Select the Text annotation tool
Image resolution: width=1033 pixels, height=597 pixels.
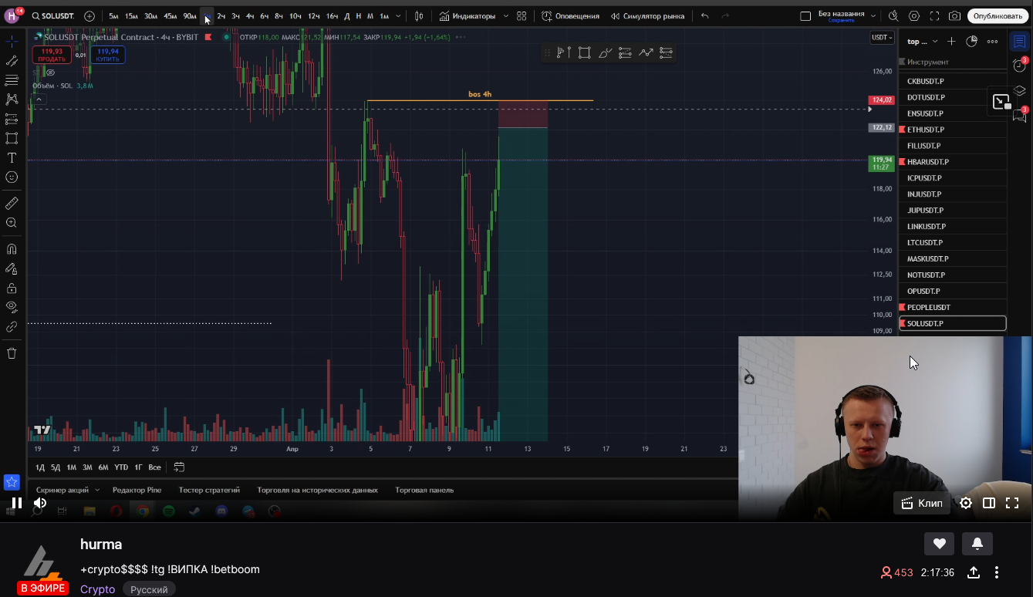click(x=12, y=157)
